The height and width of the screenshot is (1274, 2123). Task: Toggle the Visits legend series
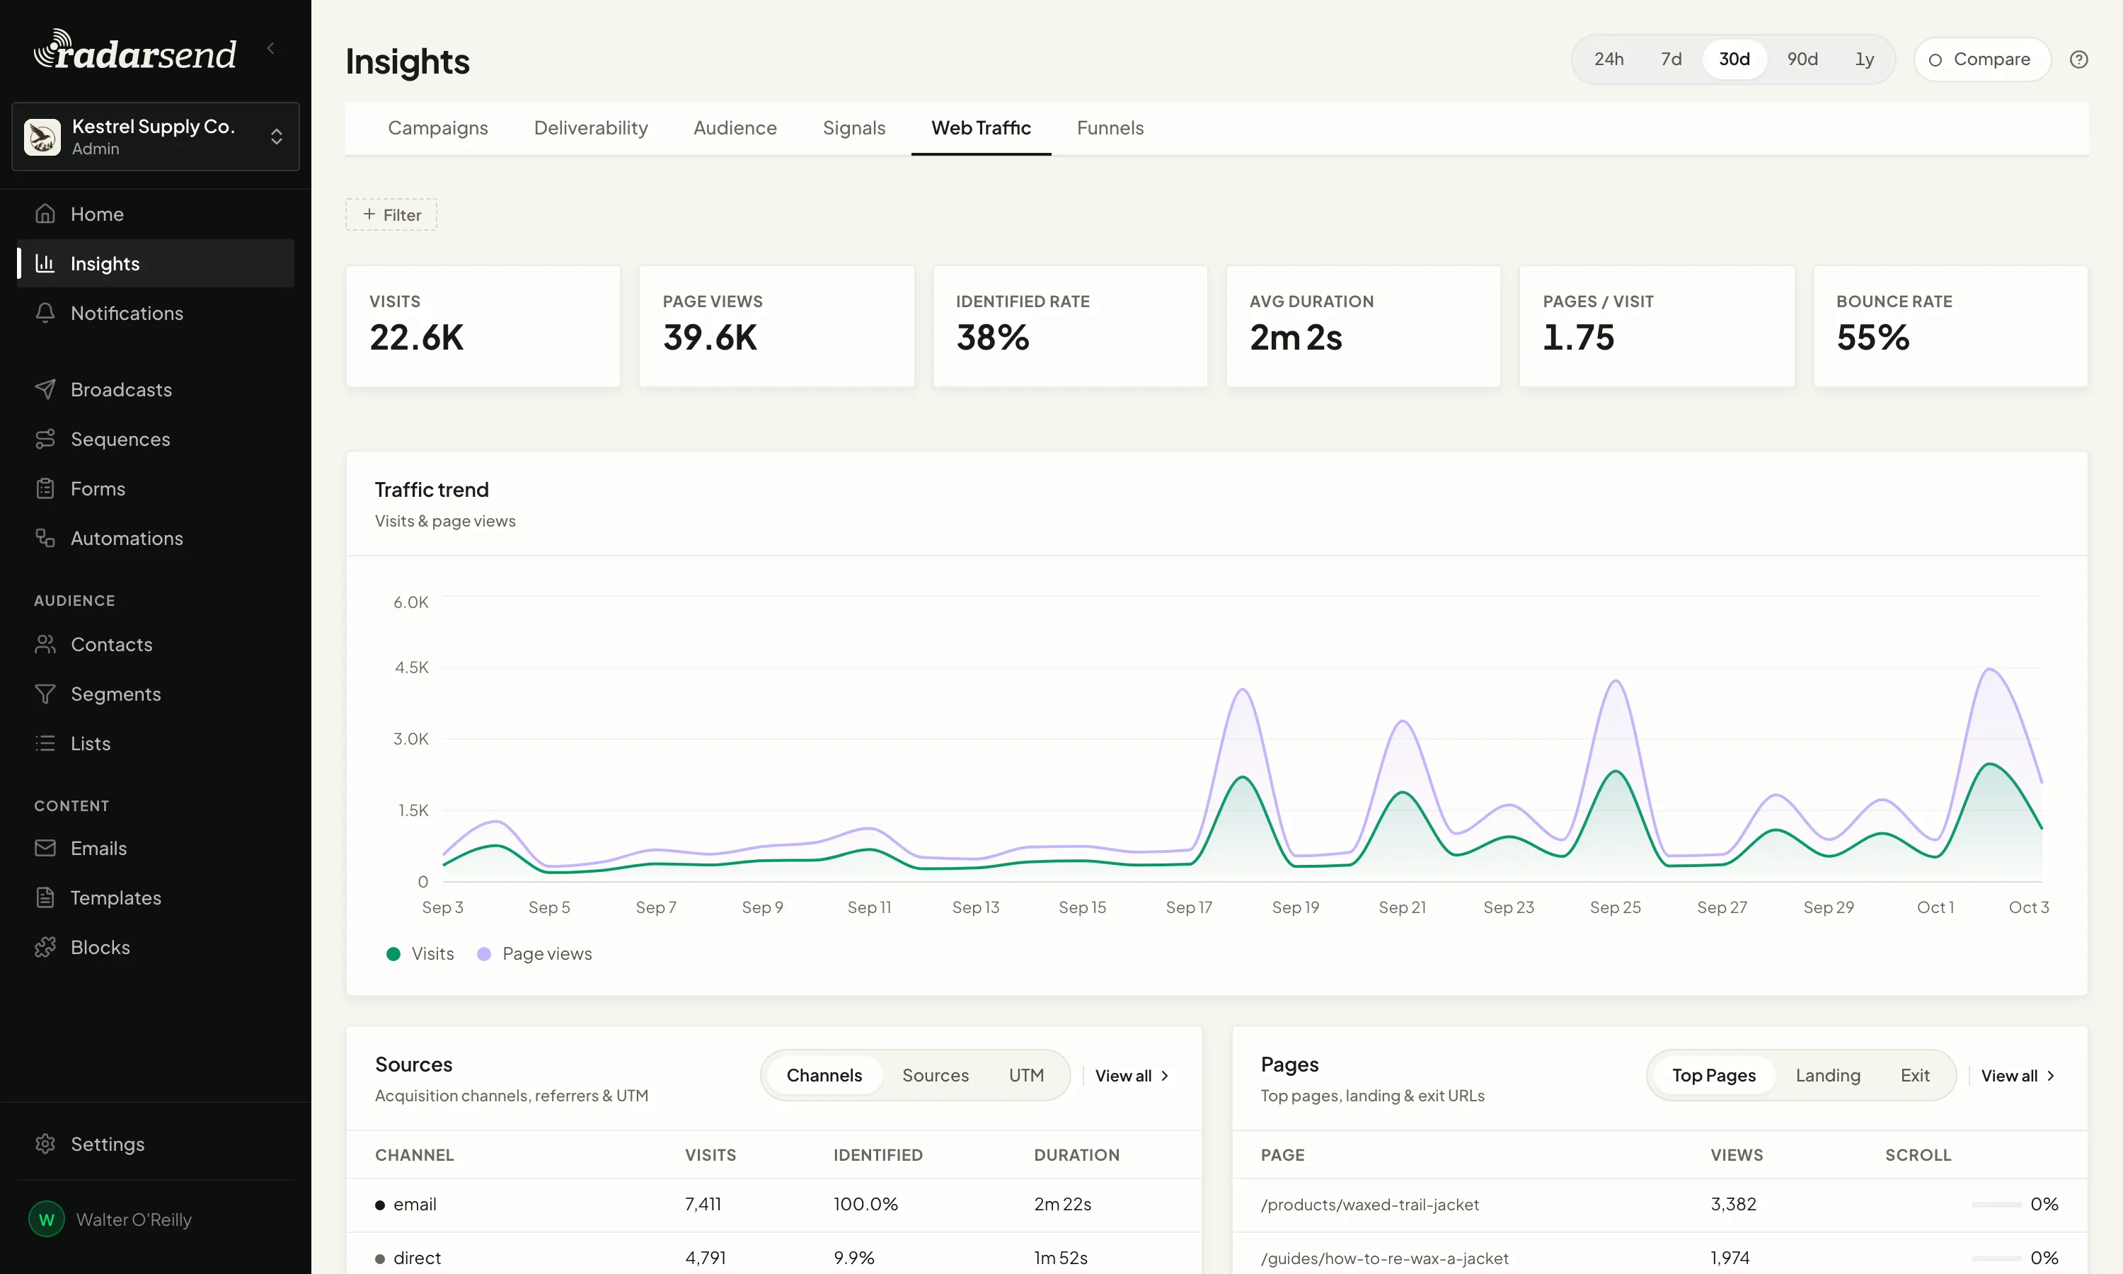[x=420, y=954]
